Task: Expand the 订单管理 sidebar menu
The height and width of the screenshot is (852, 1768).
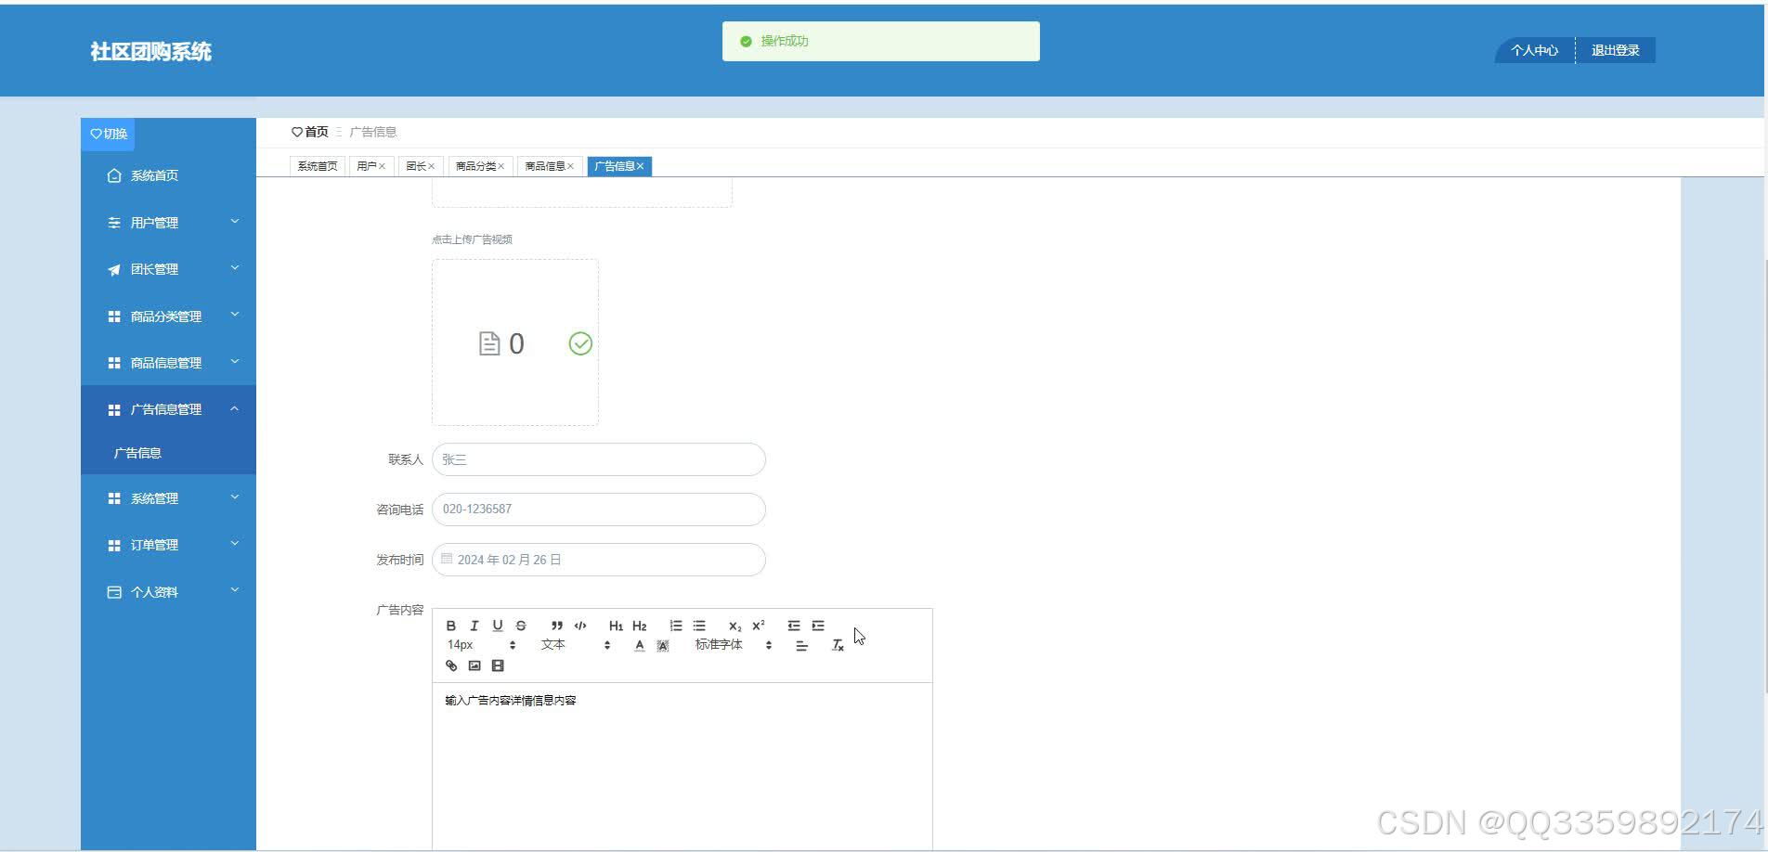Action: [x=168, y=545]
